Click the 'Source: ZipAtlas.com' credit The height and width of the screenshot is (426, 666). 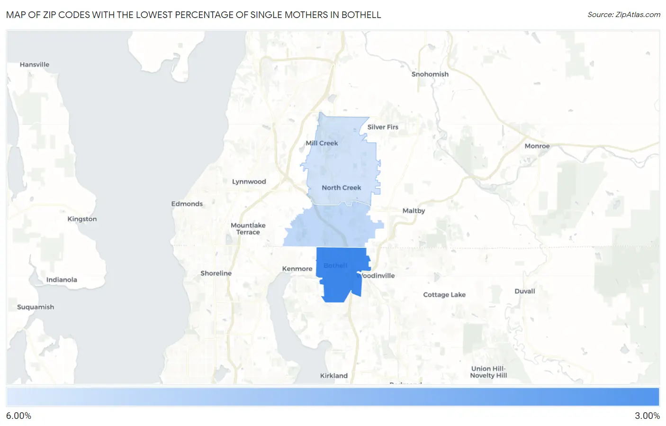[624, 15]
